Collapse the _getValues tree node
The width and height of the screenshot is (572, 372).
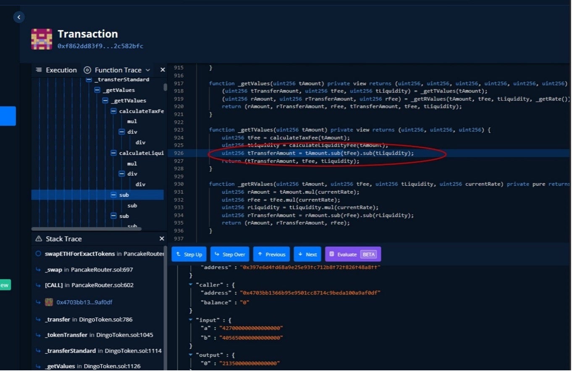97,90
